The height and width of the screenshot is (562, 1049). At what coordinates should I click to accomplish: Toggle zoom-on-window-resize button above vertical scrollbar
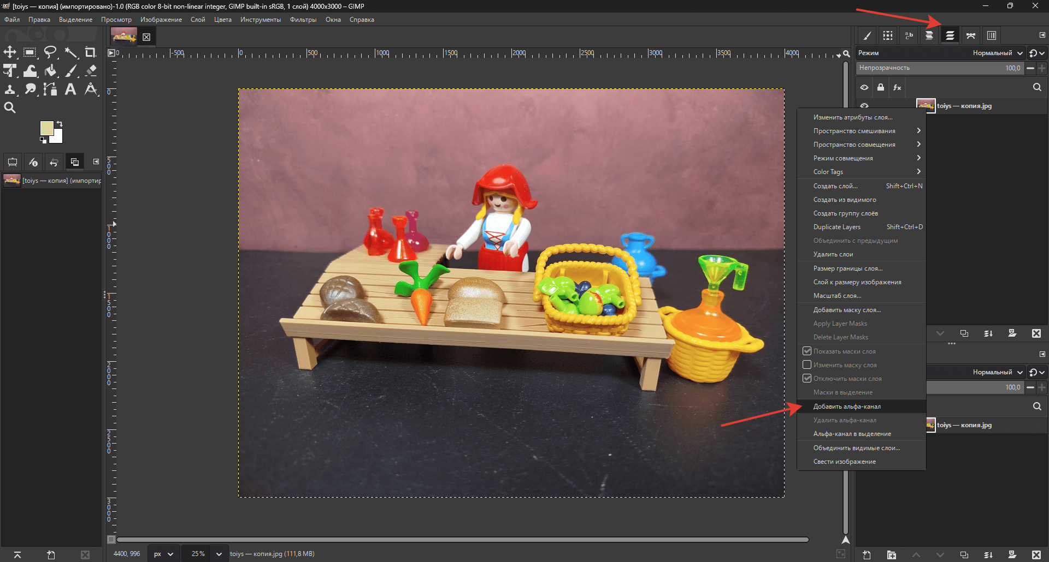click(846, 53)
